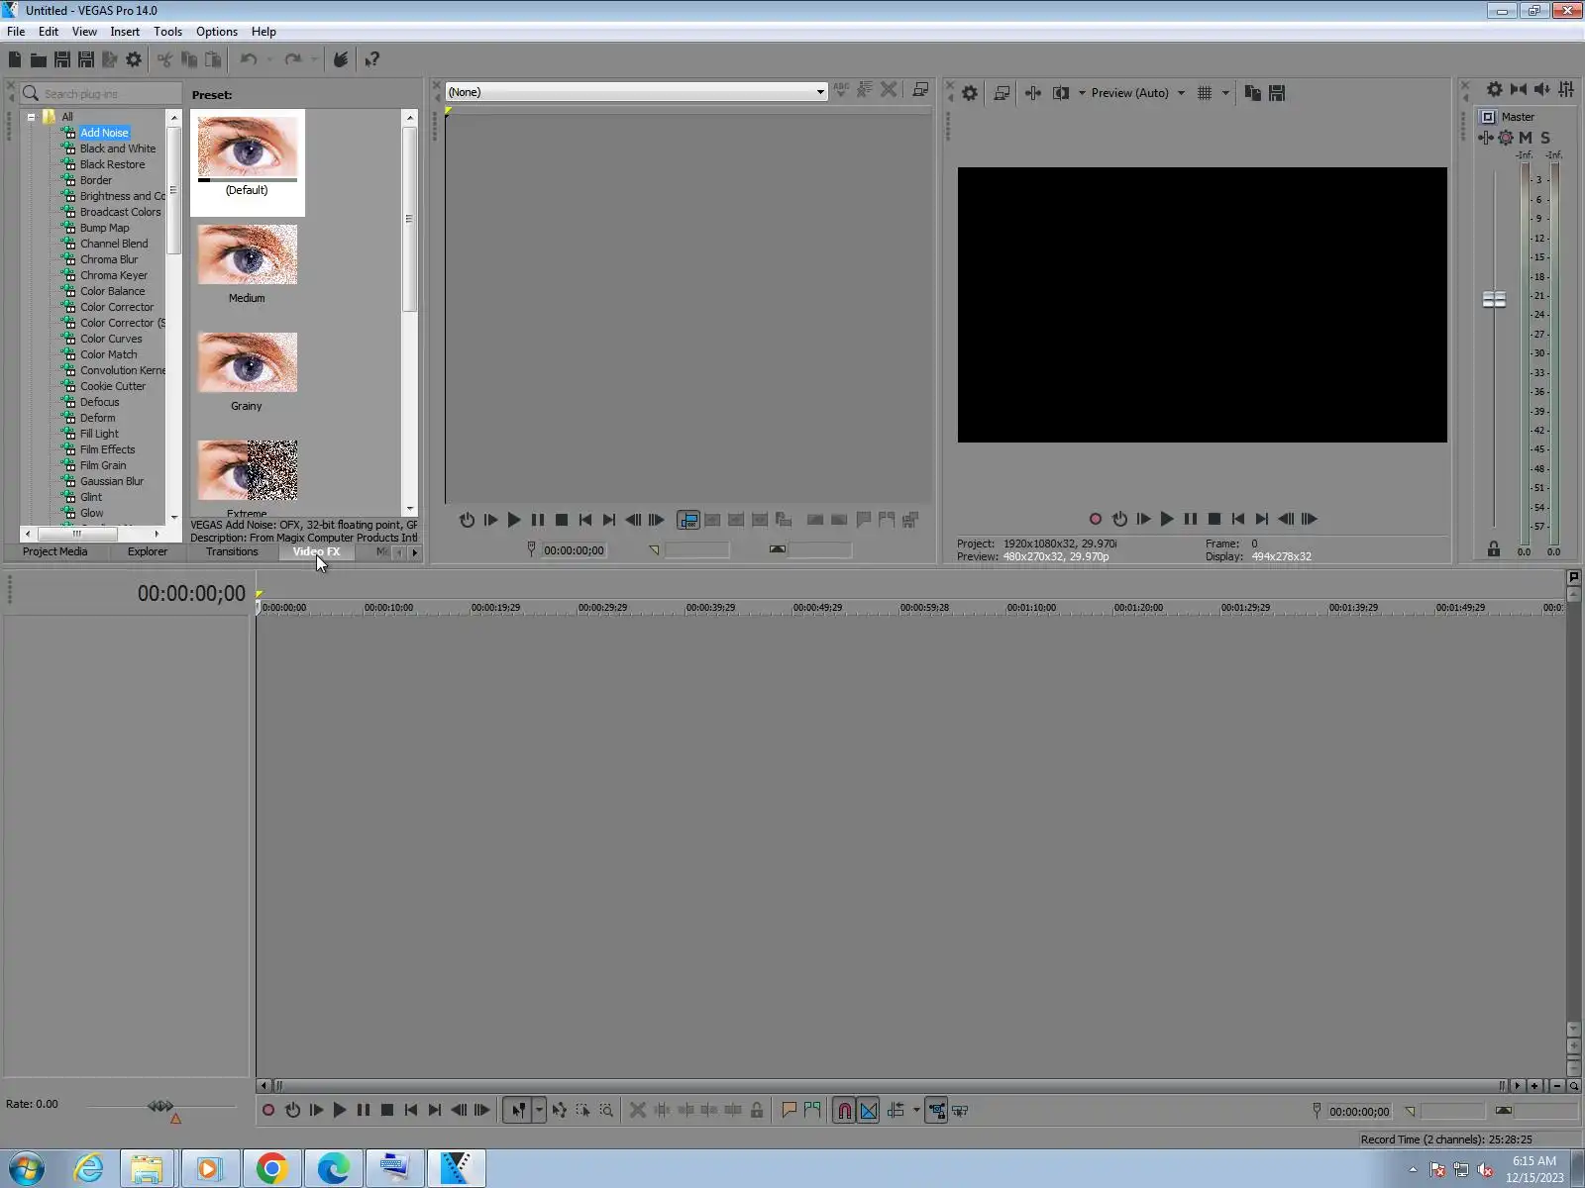
Task: Toggle Enable Snapping magnet button
Action: [844, 1111]
